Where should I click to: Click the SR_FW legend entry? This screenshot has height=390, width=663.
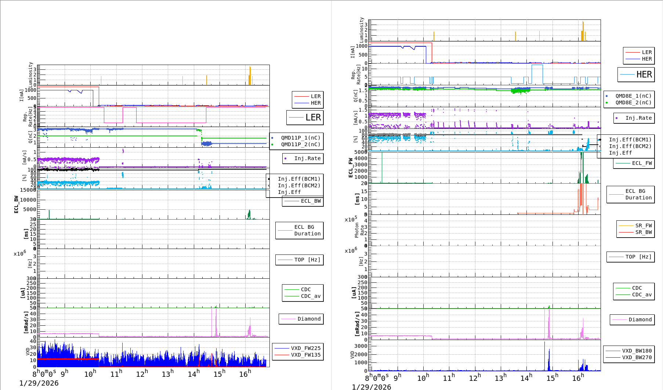[643, 225]
